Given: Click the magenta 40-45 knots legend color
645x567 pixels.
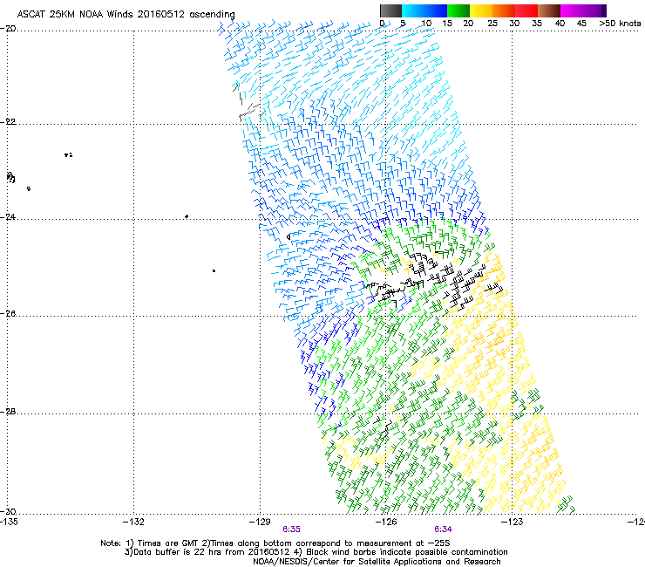Looking at the screenshot, I should tap(572, 10).
